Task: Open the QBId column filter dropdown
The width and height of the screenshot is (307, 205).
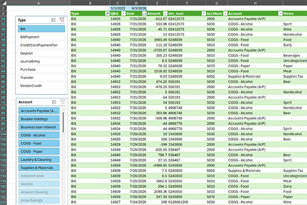Action: (x=123, y=14)
